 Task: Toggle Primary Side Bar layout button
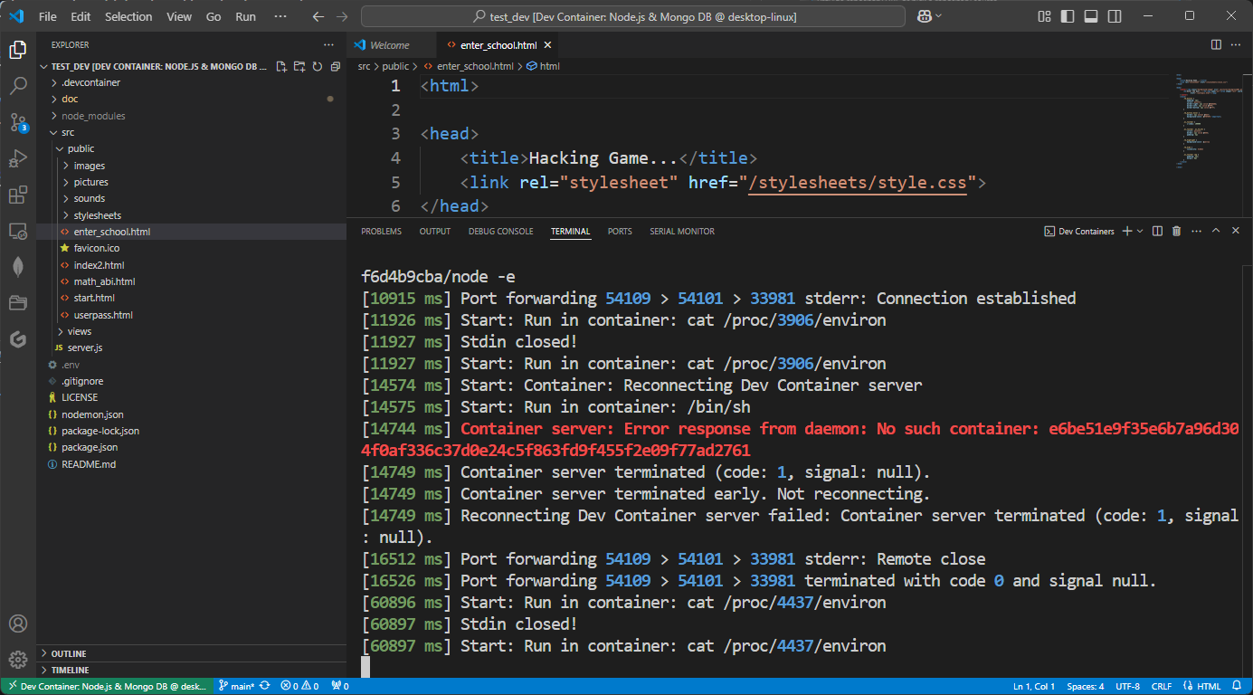(x=1068, y=16)
